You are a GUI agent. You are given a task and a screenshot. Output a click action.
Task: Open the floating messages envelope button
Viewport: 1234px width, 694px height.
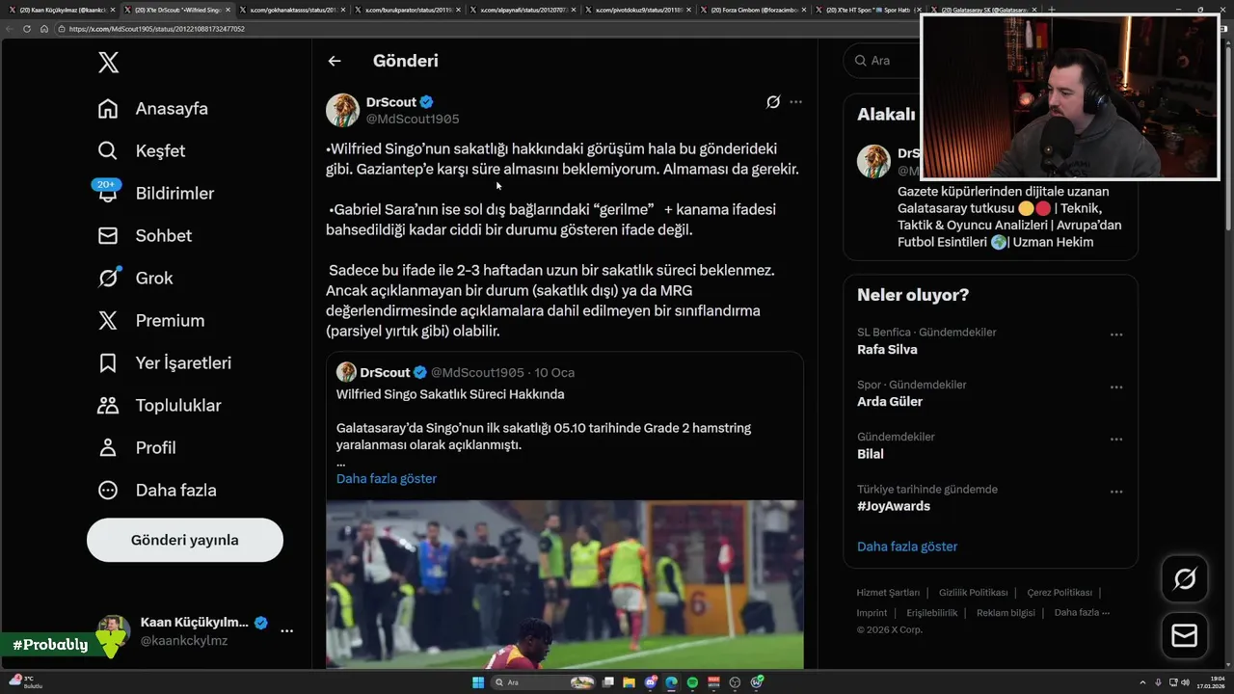point(1184,636)
